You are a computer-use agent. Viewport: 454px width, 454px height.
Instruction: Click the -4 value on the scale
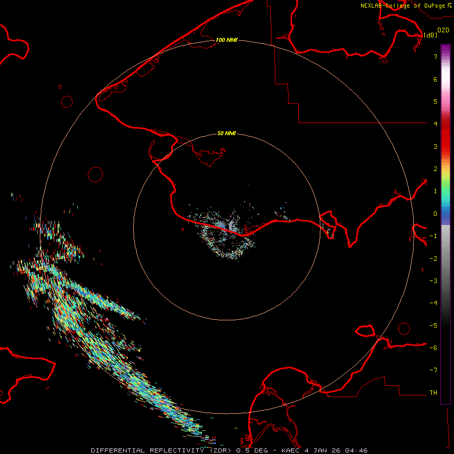click(x=433, y=303)
